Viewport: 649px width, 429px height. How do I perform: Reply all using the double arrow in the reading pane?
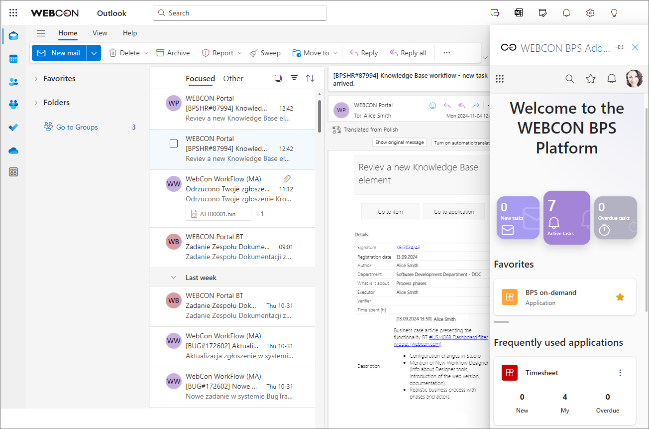point(461,106)
